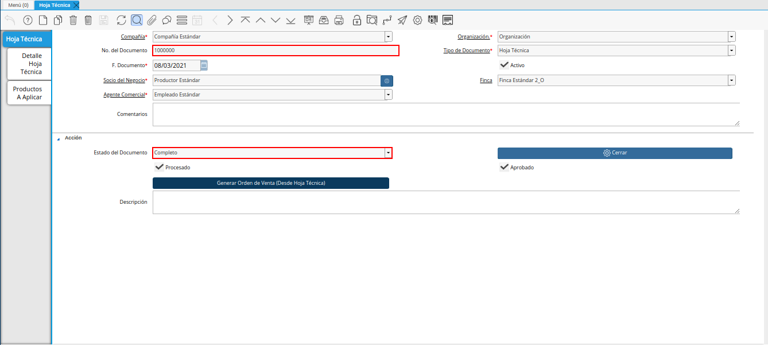This screenshot has width=768, height=345.
Task: Toggle the Procesado checkbox
Action: click(x=159, y=167)
